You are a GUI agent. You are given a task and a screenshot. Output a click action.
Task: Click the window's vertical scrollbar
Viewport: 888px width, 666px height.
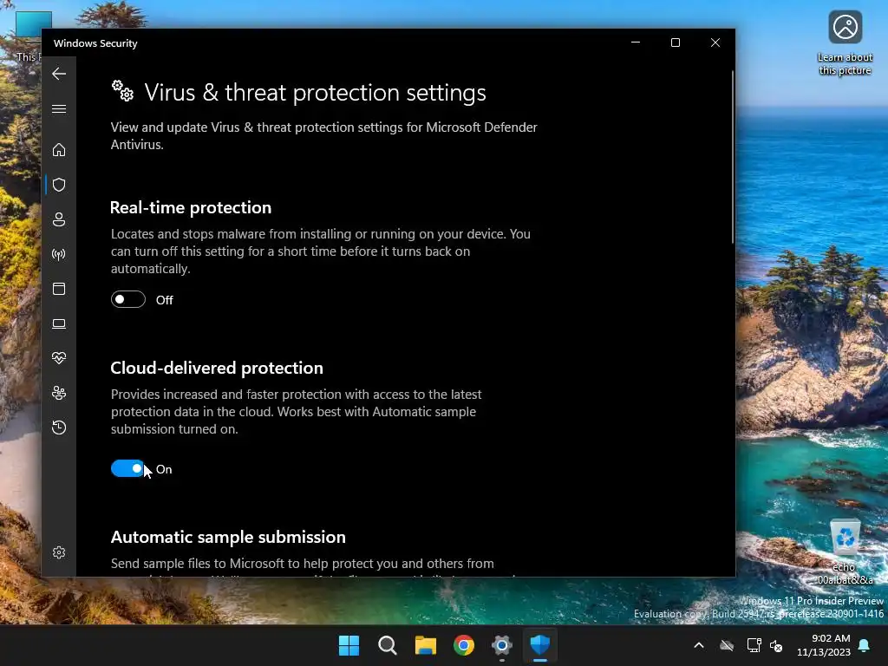click(732, 158)
